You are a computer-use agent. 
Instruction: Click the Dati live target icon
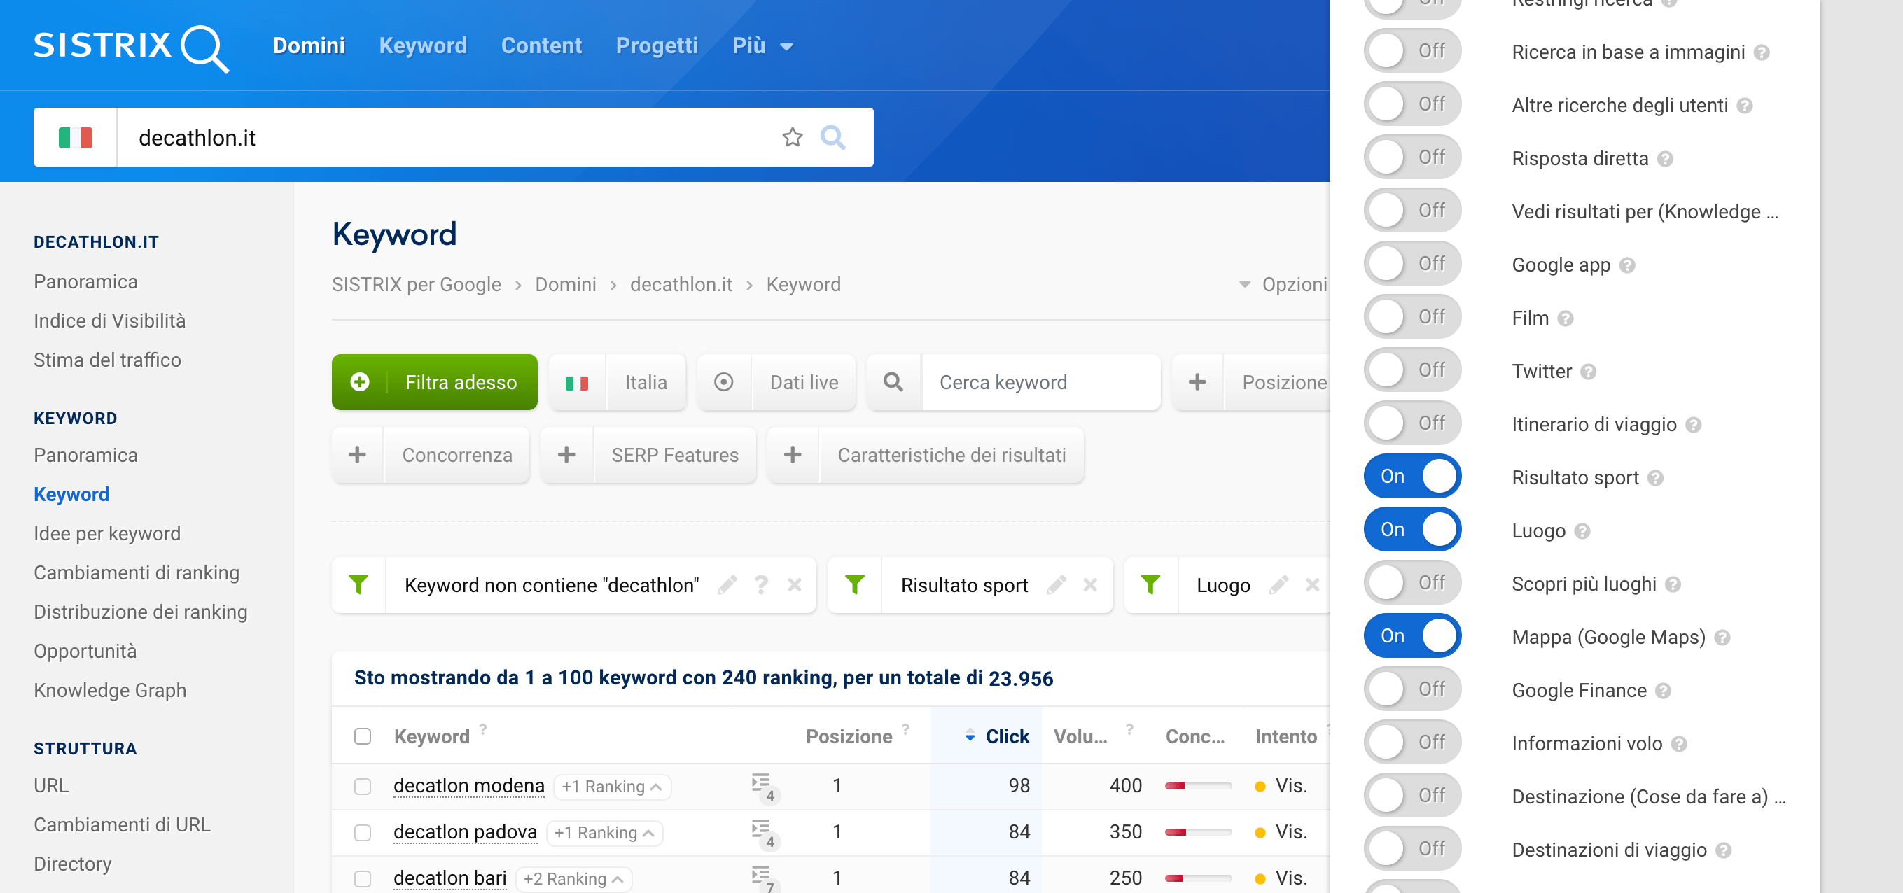[723, 382]
